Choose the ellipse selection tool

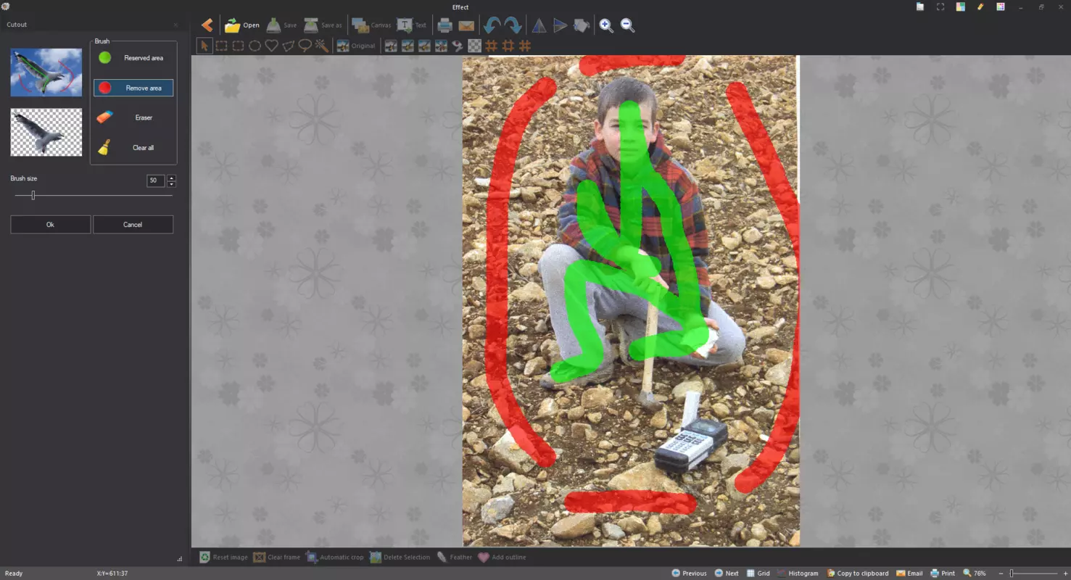pos(255,46)
